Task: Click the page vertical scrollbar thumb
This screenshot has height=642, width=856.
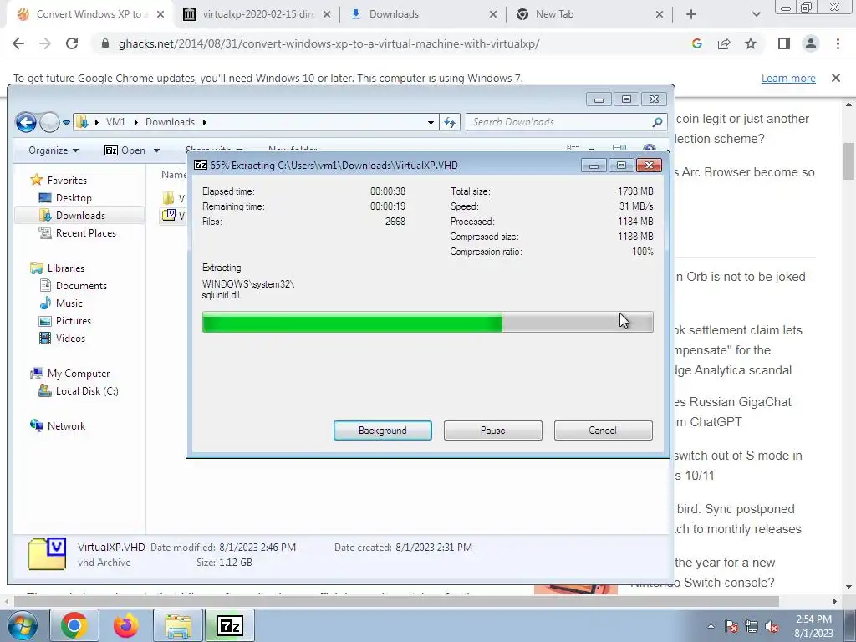Action: tap(848, 160)
